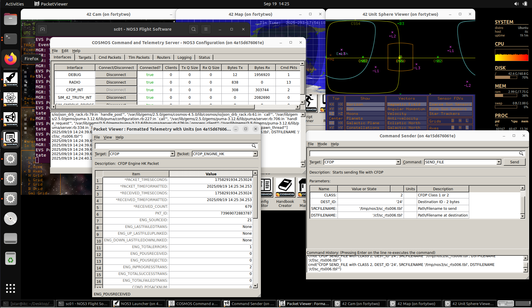The image size is (532, 308).
Task: Disconnect the DEBUG interface
Action: 116,75
